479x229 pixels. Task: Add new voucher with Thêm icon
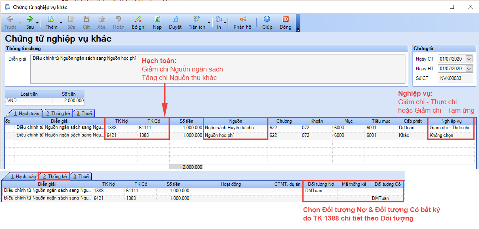51,23
